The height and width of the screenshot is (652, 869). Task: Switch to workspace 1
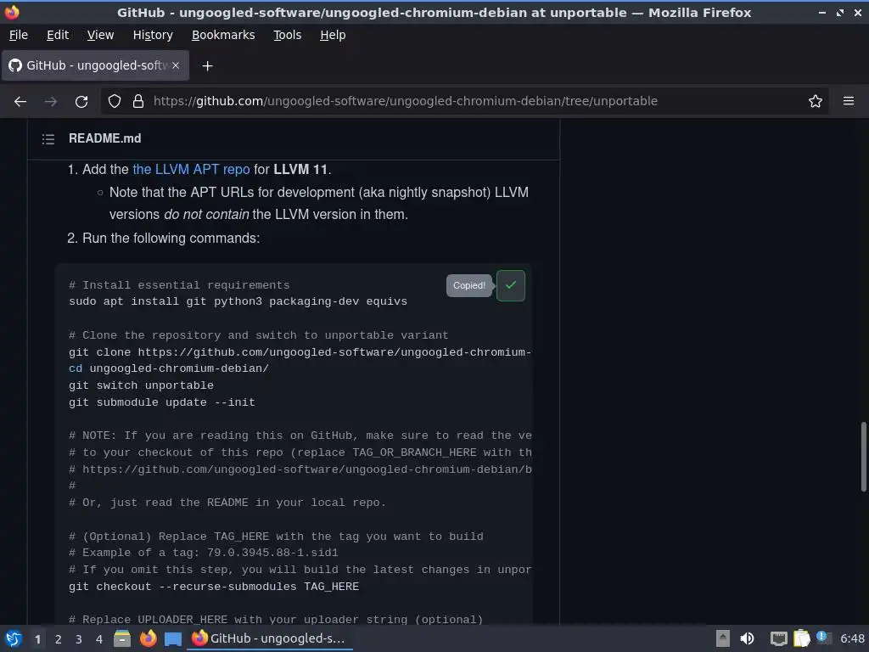click(37, 639)
